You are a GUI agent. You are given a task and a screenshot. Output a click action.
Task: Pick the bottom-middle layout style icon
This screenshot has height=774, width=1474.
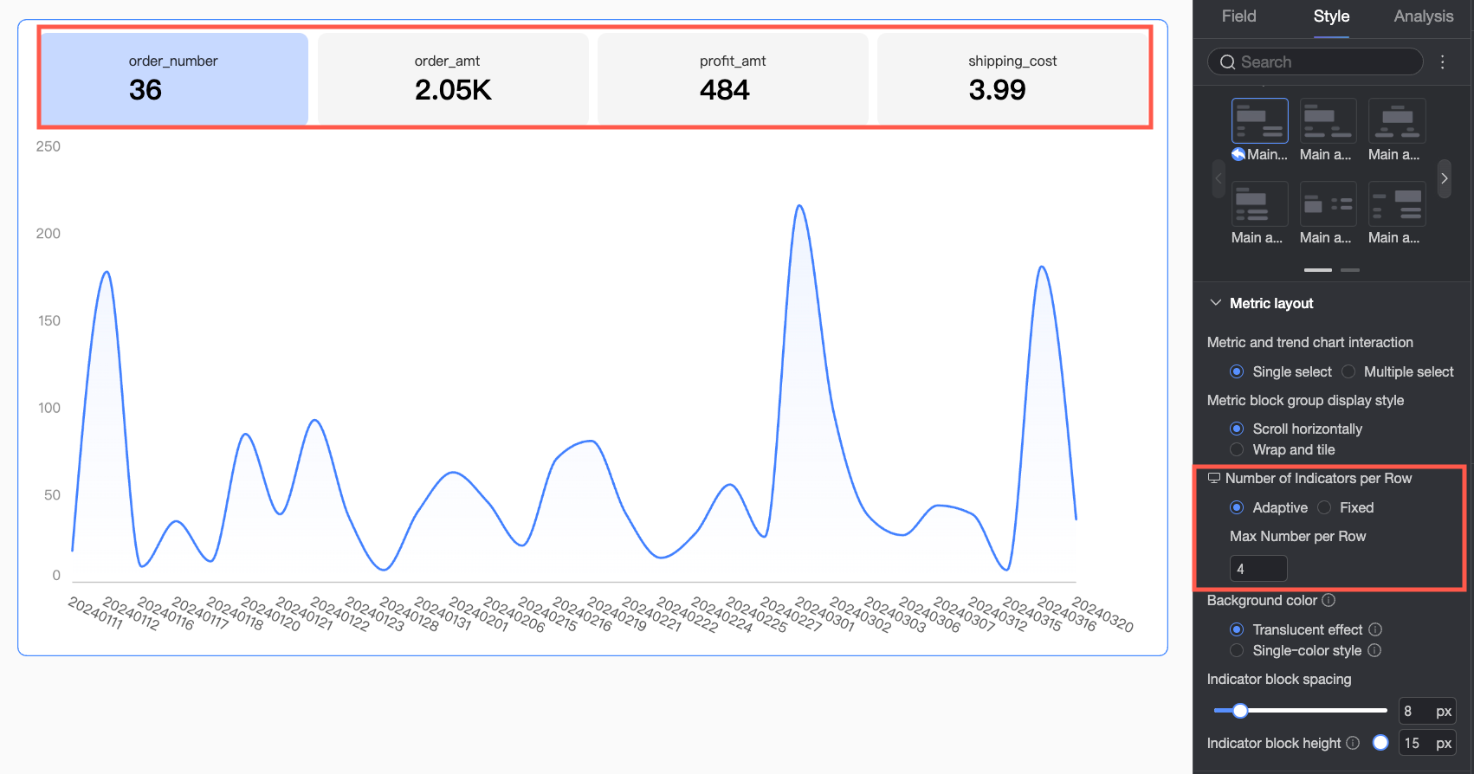(1328, 204)
